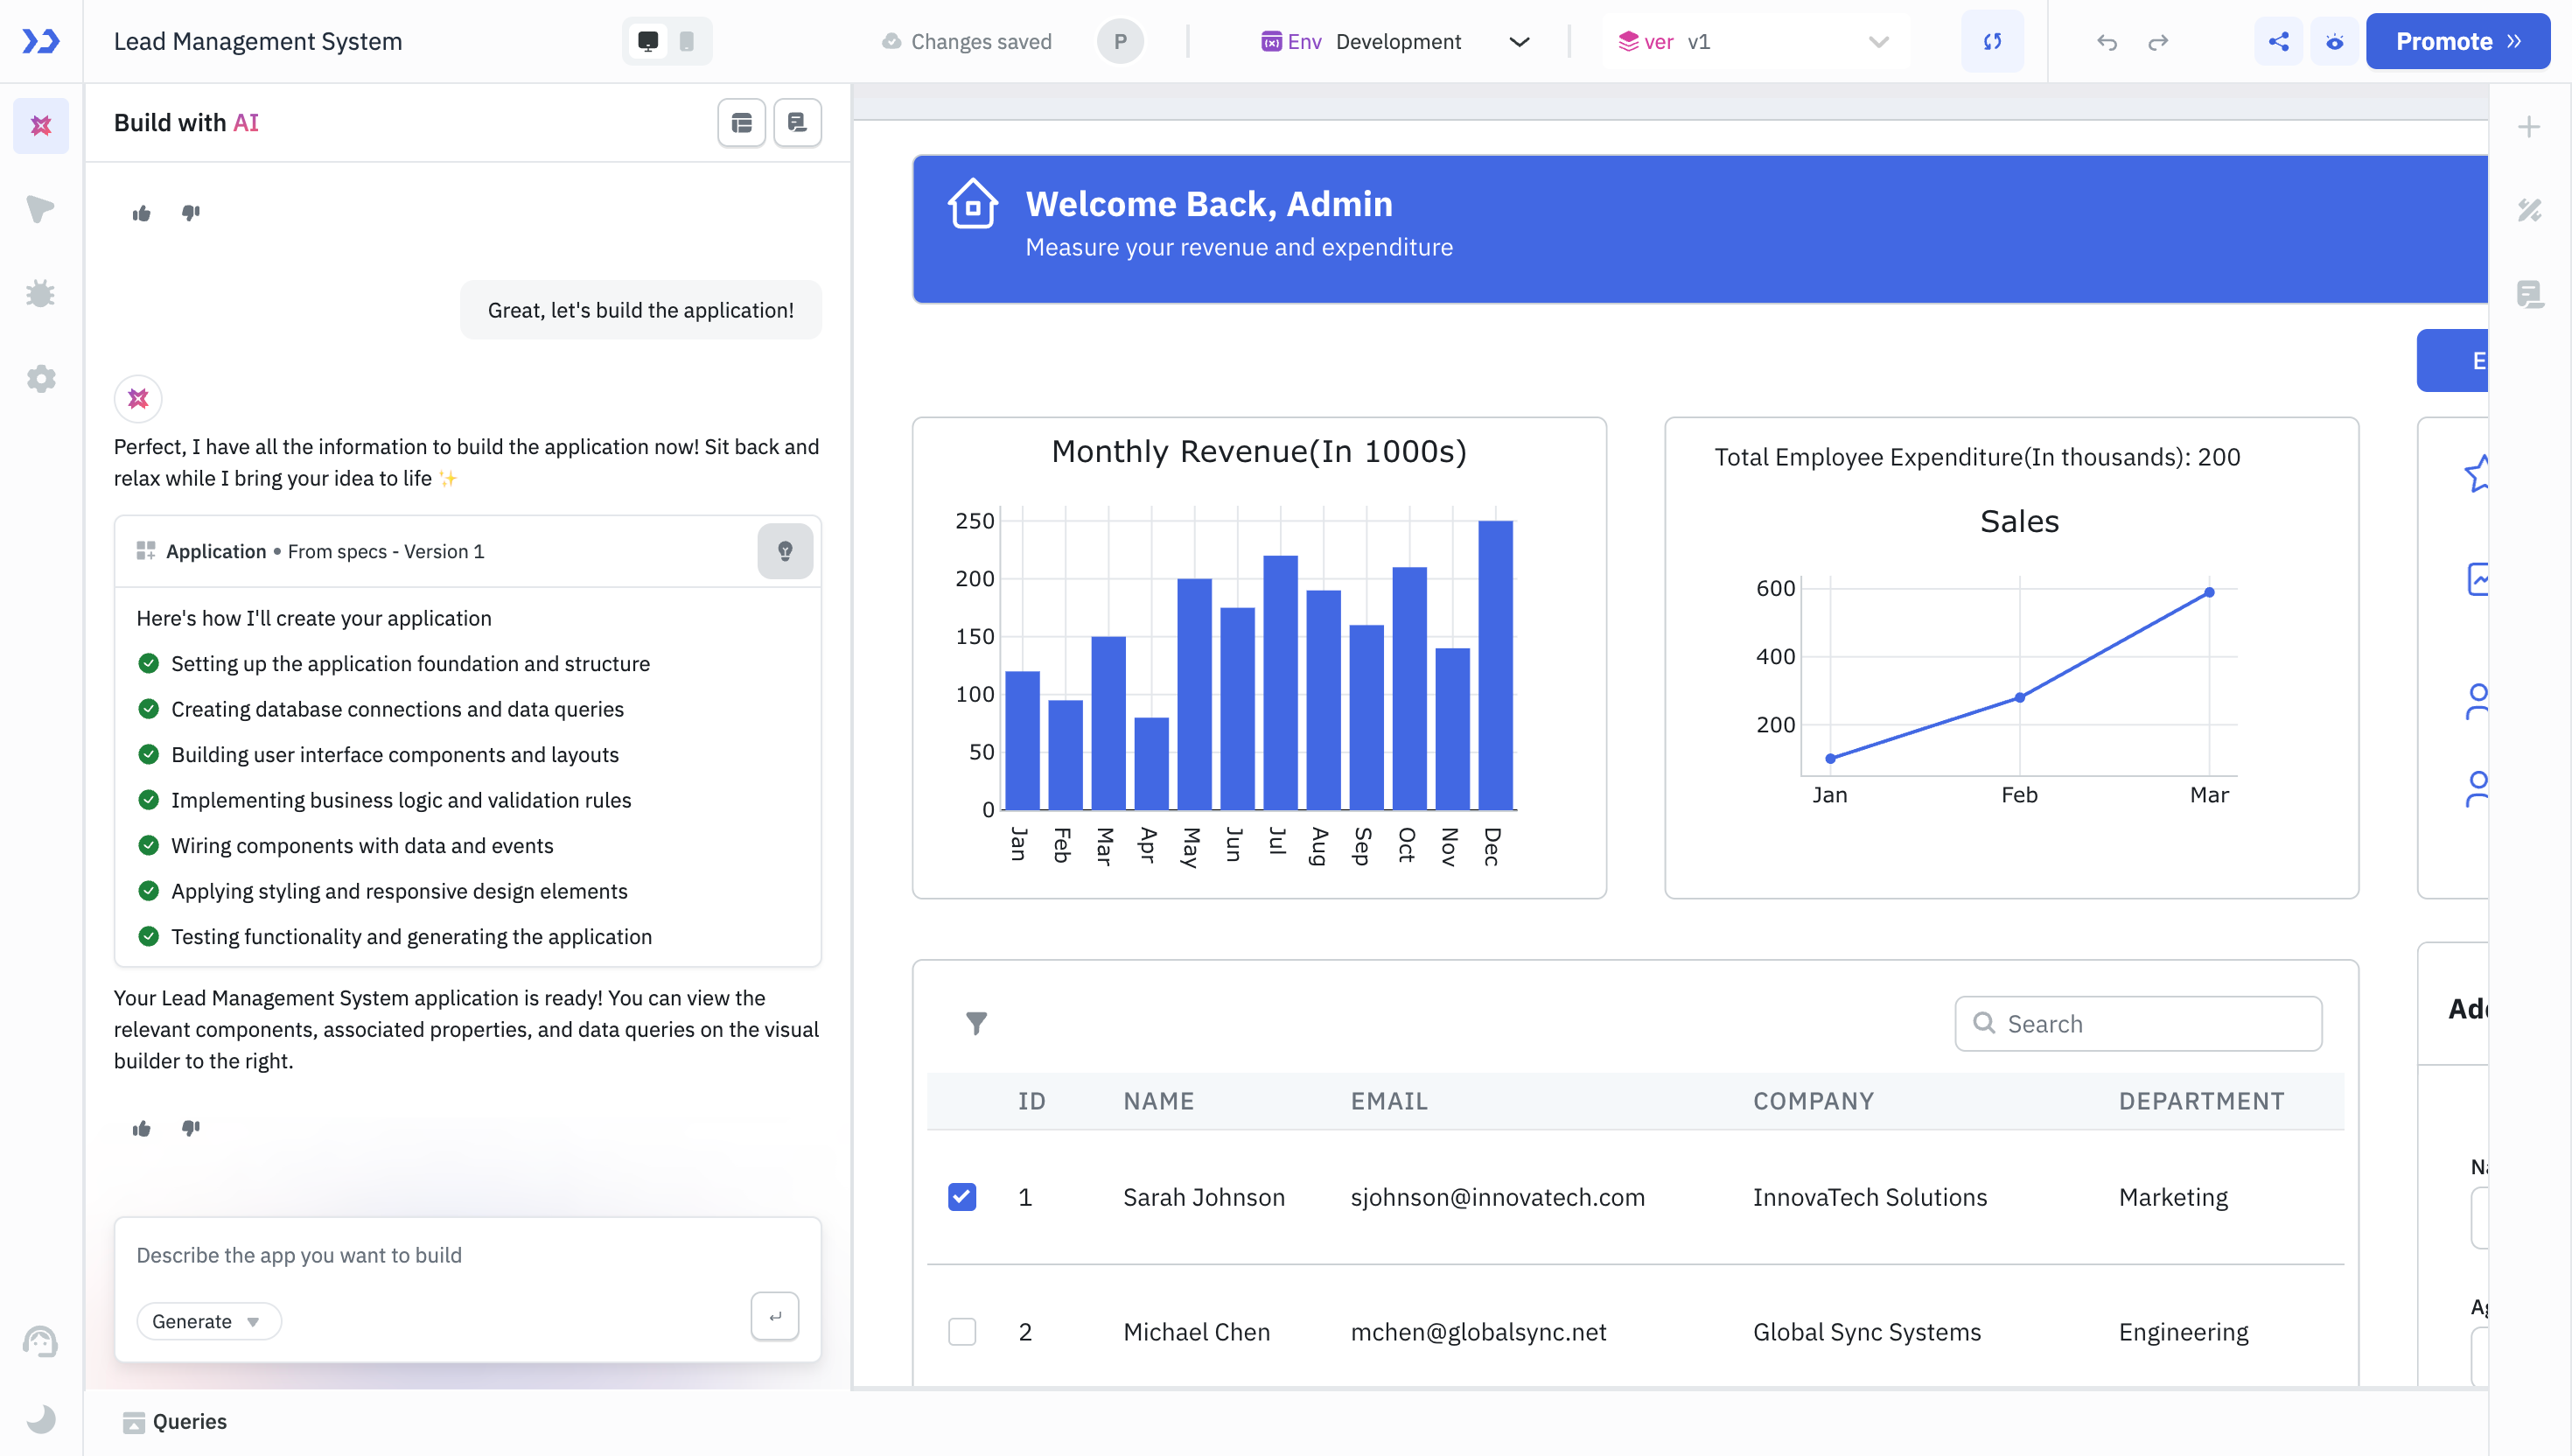Open the version v1 dropdown
Viewport: 2572px width, 1456px height.
(x=1877, y=41)
